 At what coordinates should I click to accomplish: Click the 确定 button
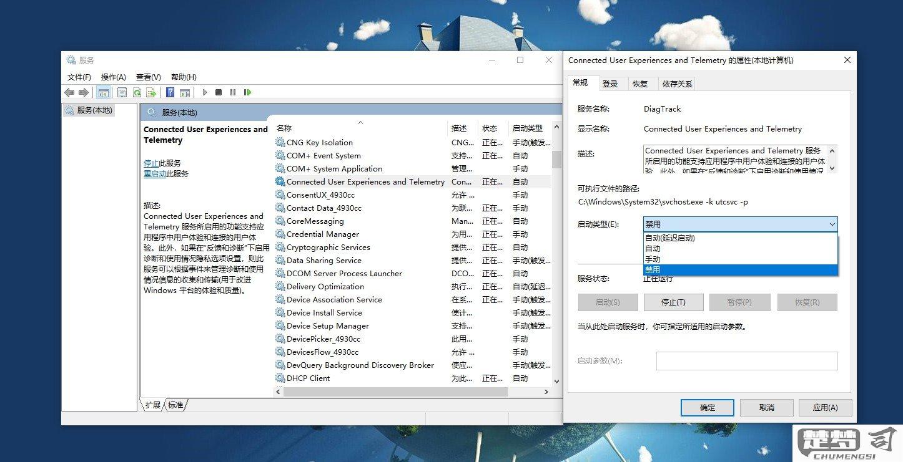click(x=708, y=408)
